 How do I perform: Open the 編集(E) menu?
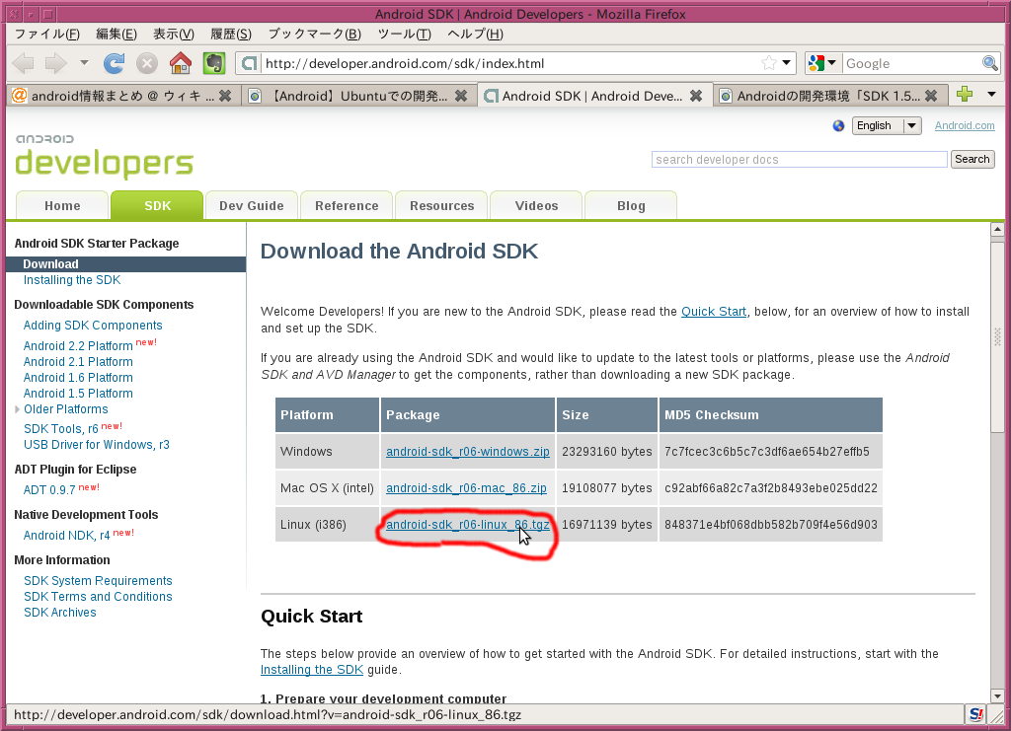117,35
